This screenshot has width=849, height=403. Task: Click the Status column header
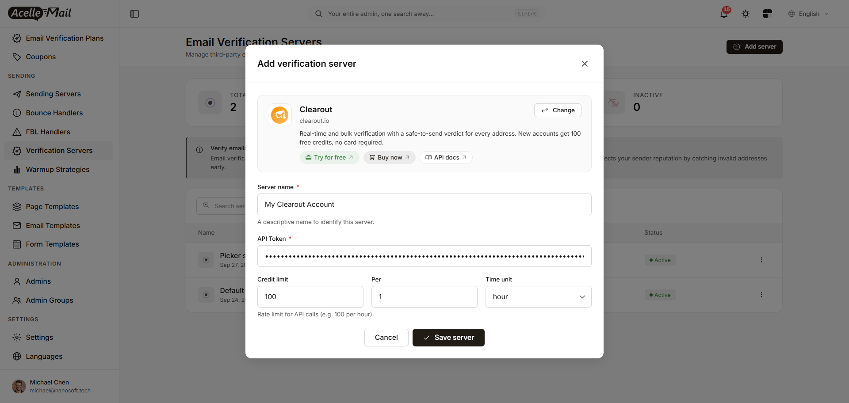[653, 233]
